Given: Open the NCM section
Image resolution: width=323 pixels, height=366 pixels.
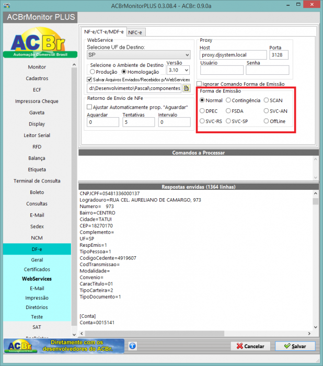Looking at the screenshot, I should click(37, 238).
